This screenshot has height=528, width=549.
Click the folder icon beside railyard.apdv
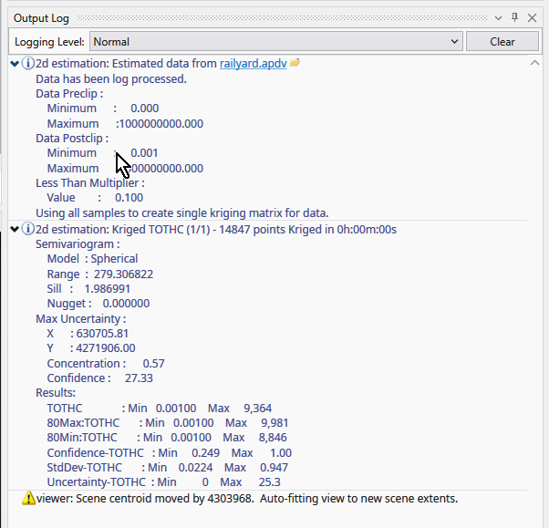(295, 64)
